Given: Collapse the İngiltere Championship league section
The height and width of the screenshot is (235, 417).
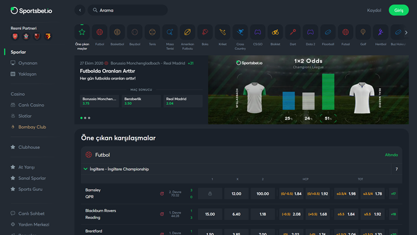Looking at the screenshot, I should pos(85,169).
